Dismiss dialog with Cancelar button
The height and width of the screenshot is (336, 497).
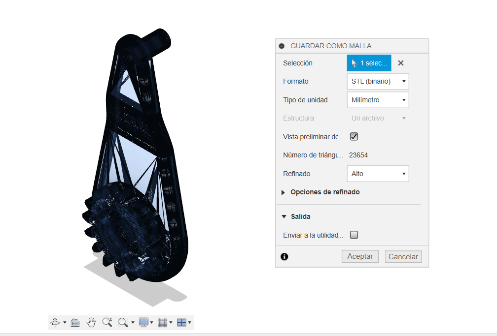(x=403, y=257)
